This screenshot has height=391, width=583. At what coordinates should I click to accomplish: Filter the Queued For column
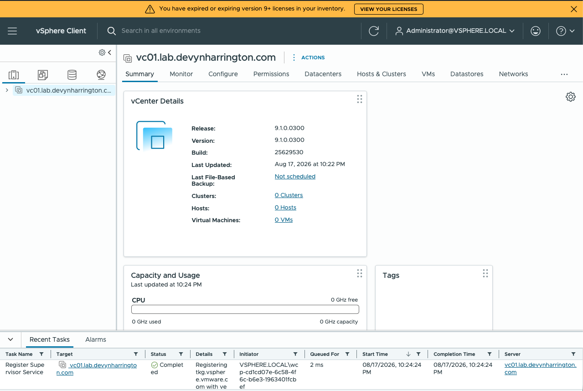[x=347, y=354]
